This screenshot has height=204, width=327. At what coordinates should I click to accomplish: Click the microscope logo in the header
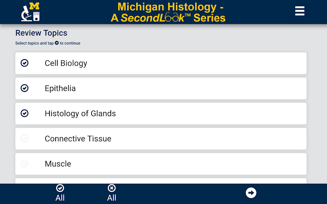pos(30,11)
